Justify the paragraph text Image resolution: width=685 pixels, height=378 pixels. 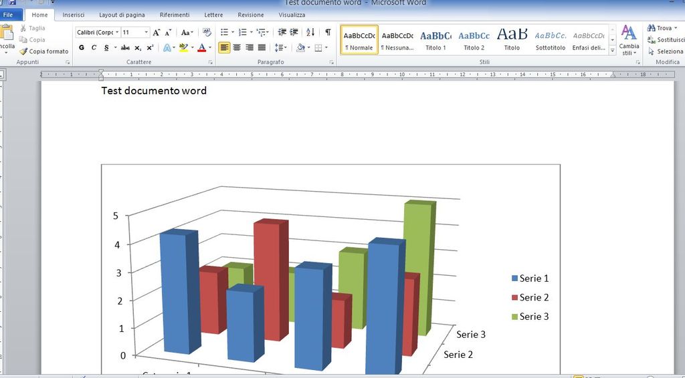point(262,47)
